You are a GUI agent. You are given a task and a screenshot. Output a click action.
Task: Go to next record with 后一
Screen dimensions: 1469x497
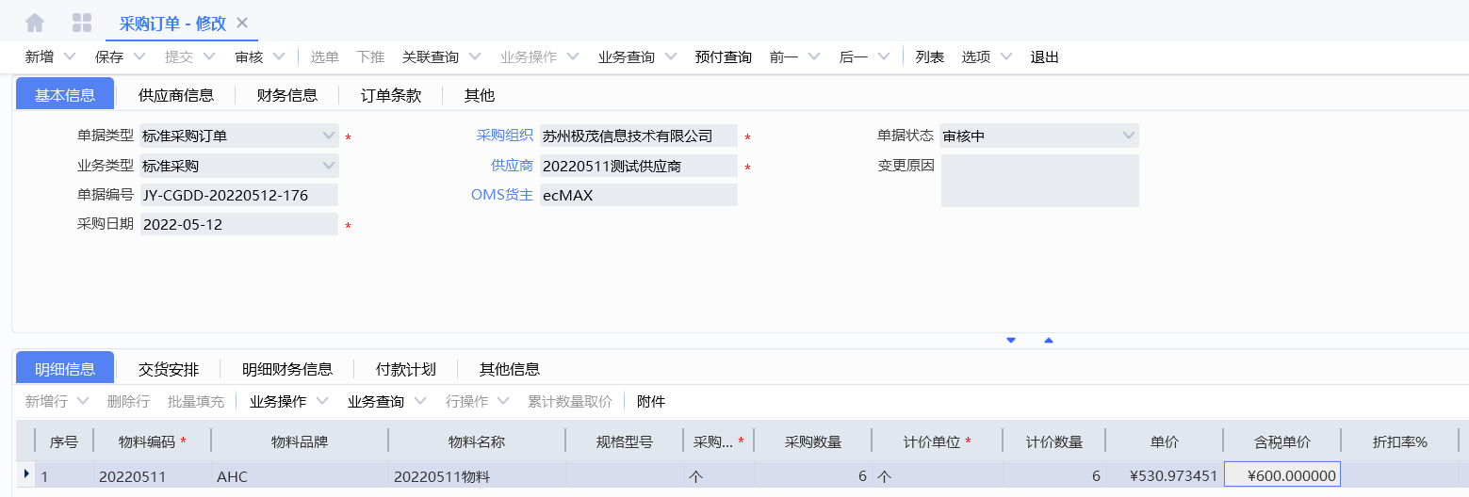854,57
